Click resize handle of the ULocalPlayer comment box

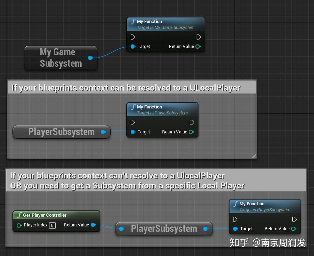point(254,156)
